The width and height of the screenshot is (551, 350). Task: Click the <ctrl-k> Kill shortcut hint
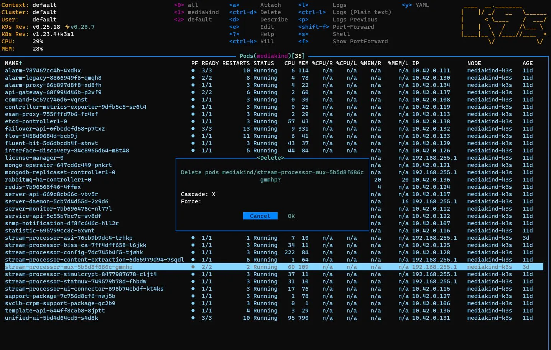(252, 41)
